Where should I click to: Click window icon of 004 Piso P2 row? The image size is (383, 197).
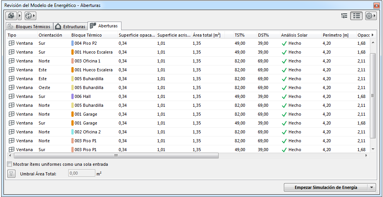(11, 43)
